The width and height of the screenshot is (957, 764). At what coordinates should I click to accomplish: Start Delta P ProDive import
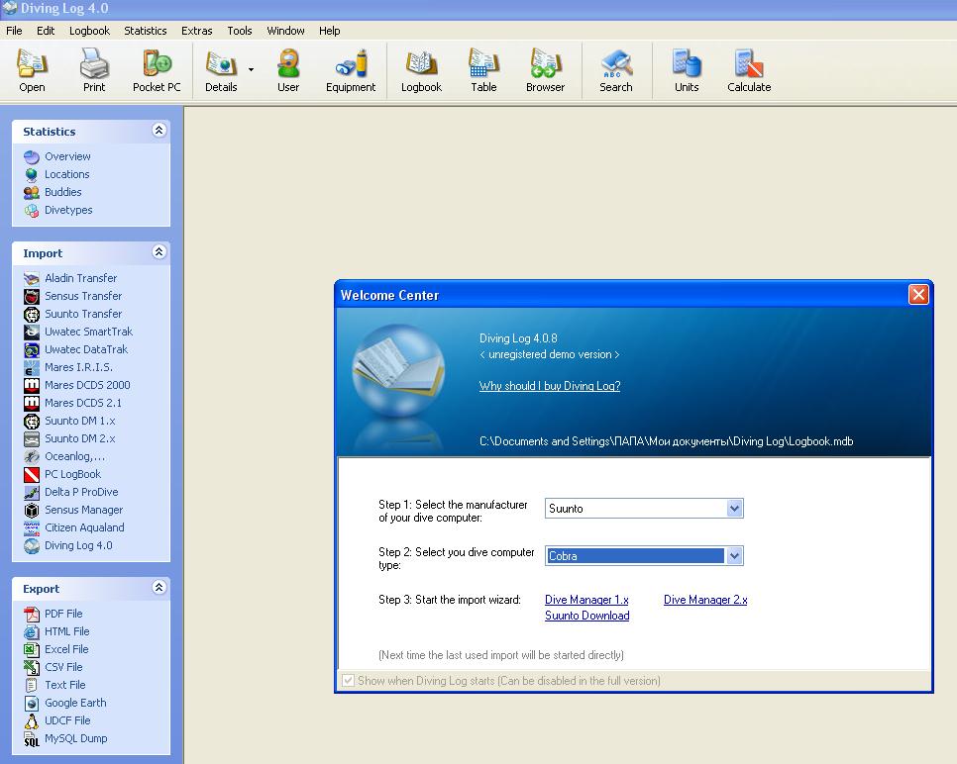pyautogui.click(x=70, y=492)
